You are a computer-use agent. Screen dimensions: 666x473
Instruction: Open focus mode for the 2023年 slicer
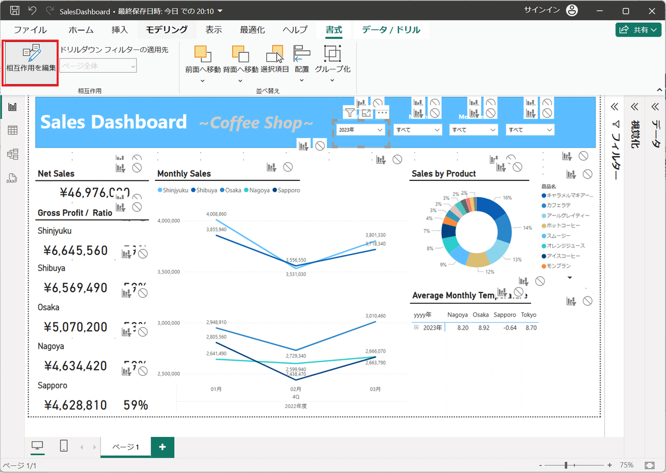pyautogui.click(x=366, y=113)
